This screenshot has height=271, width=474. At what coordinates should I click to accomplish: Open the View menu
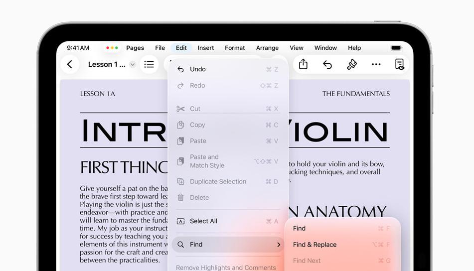coord(297,48)
